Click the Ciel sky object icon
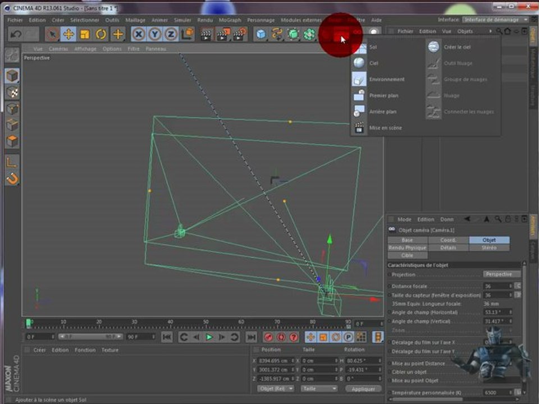Screen dimensions: 539x404 pyautogui.click(x=359, y=63)
